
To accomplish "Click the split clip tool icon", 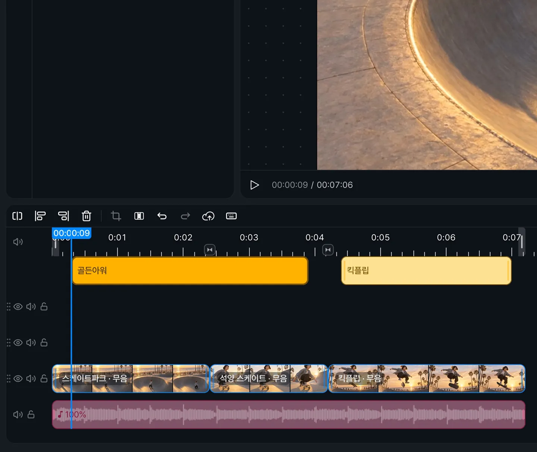I will [18, 216].
